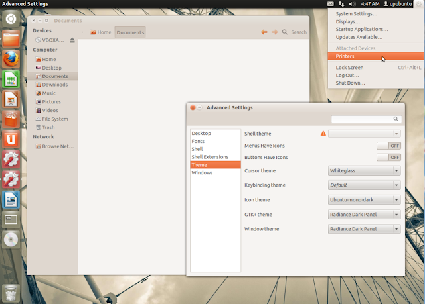Viewport: 425px width, 304px height.
Task: Open Firefox from the launcher
Action: coord(11,59)
